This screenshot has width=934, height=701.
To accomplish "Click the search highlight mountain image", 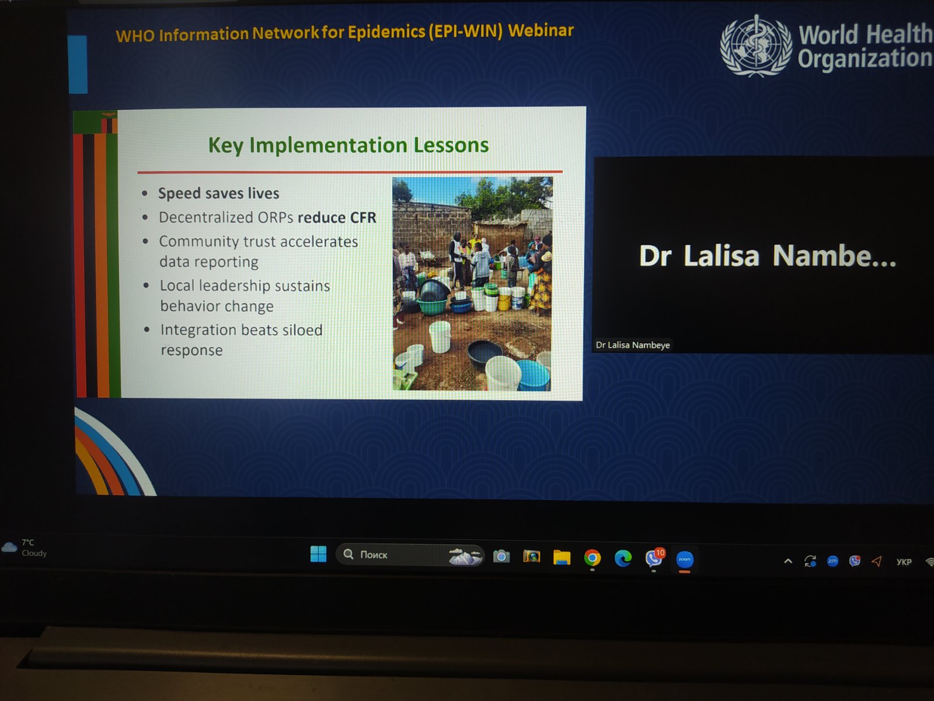I will point(465,556).
